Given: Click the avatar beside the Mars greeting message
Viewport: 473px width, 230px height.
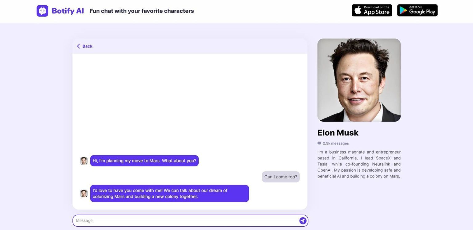Looking at the screenshot, I should pyautogui.click(x=84, y=161).
